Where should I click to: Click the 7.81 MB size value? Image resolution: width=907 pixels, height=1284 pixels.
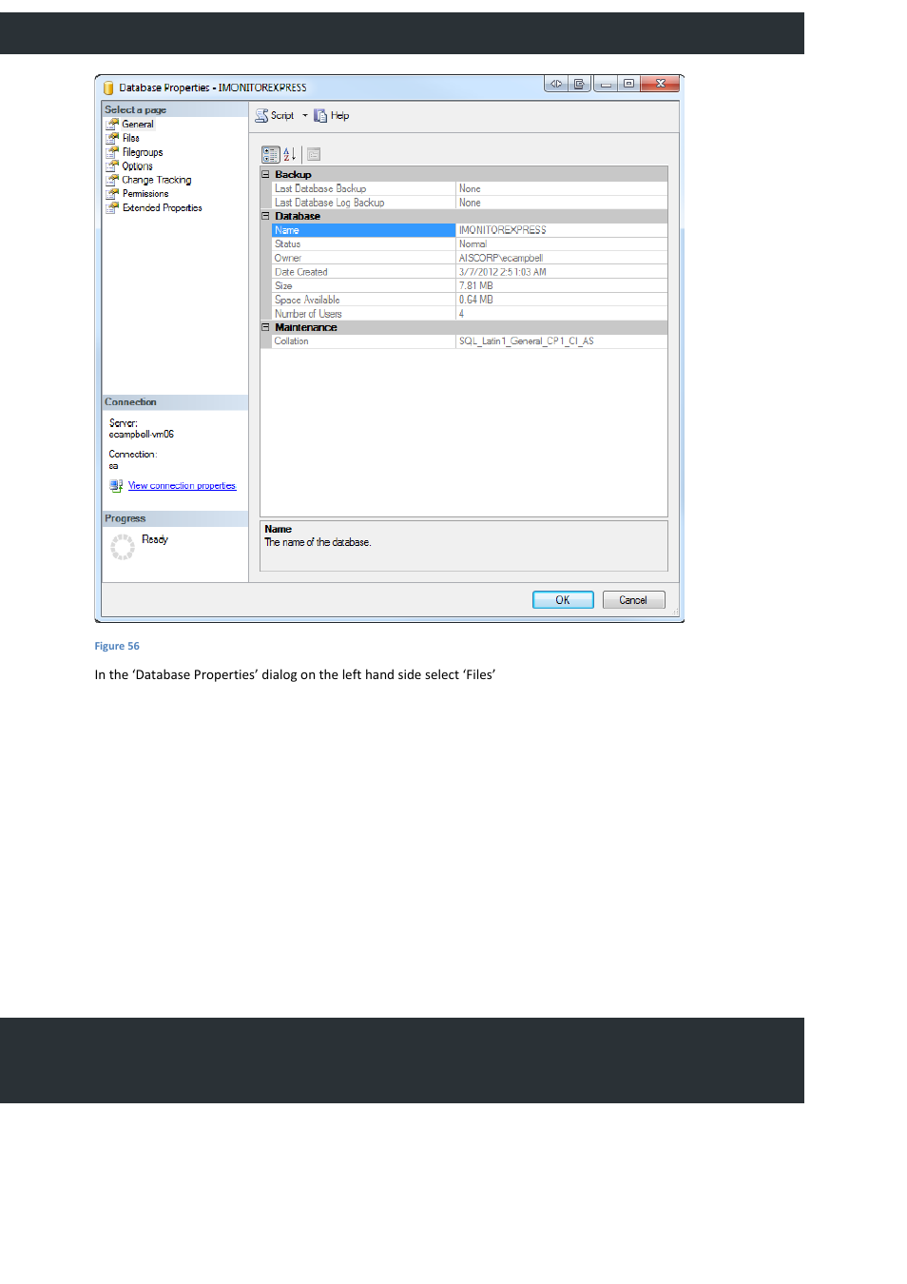coord(476,285)
